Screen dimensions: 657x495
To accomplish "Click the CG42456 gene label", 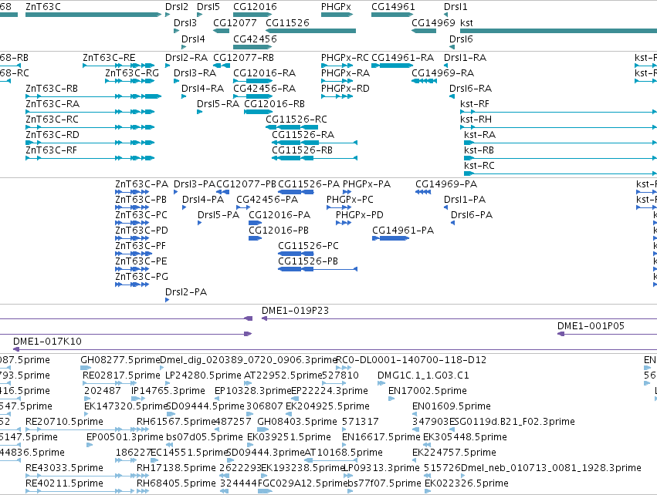I will tap(256, 39).
